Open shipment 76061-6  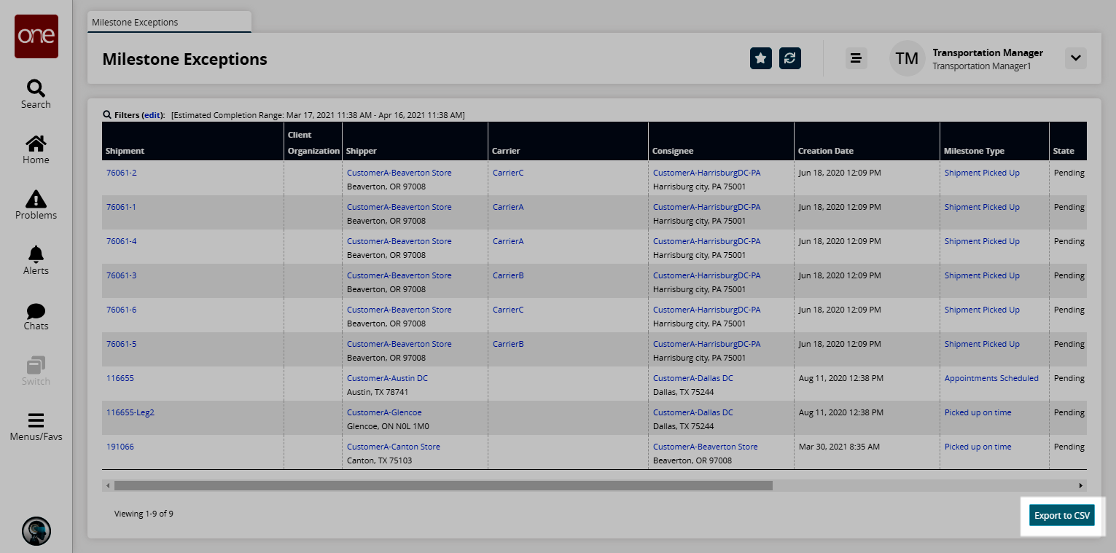point(121,310)
